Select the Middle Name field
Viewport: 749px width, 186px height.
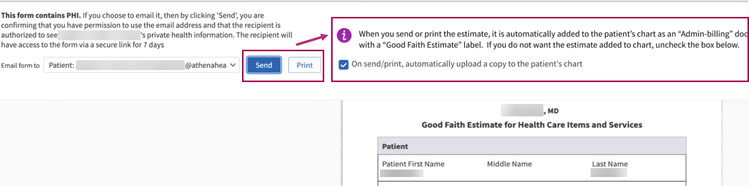[509, 164]
